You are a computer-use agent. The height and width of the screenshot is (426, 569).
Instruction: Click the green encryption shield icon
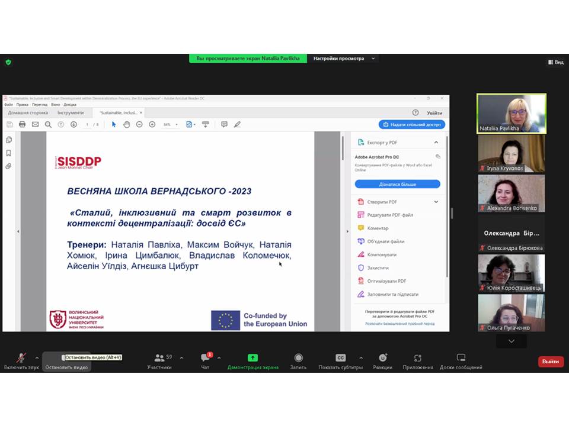click(x=8, y=62)
